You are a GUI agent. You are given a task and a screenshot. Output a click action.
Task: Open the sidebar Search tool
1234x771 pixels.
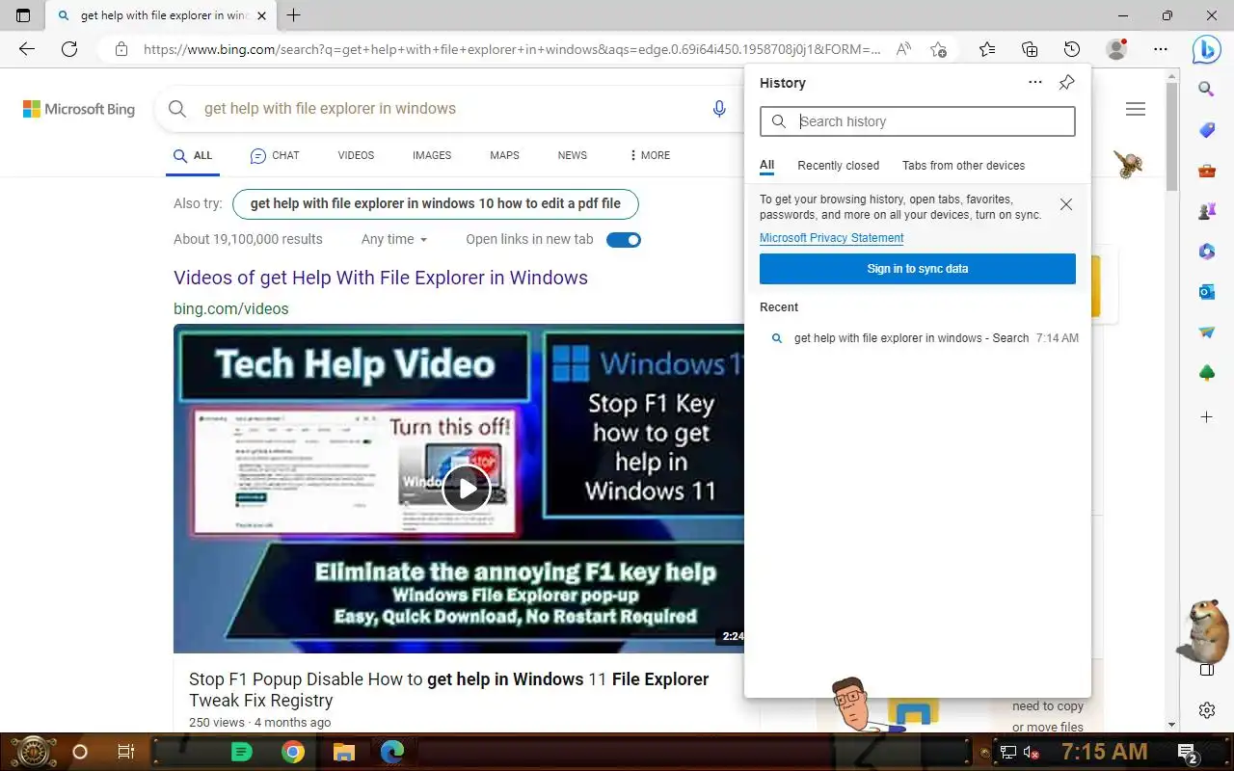[x=1206, y=90]
